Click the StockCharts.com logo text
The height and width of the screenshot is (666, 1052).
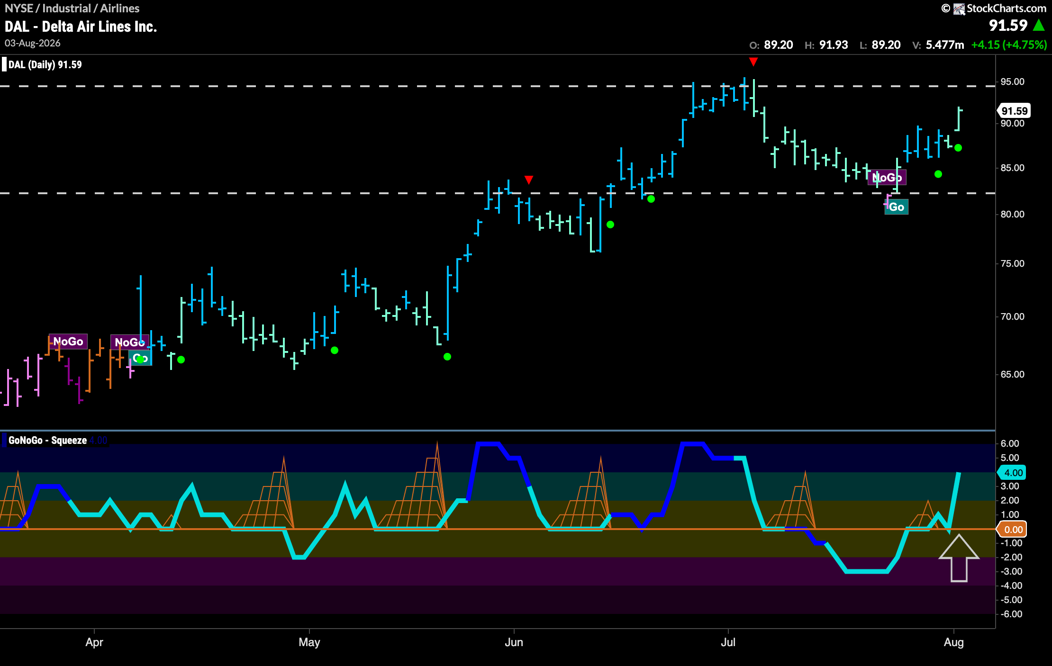click(x=1006, y=8)
